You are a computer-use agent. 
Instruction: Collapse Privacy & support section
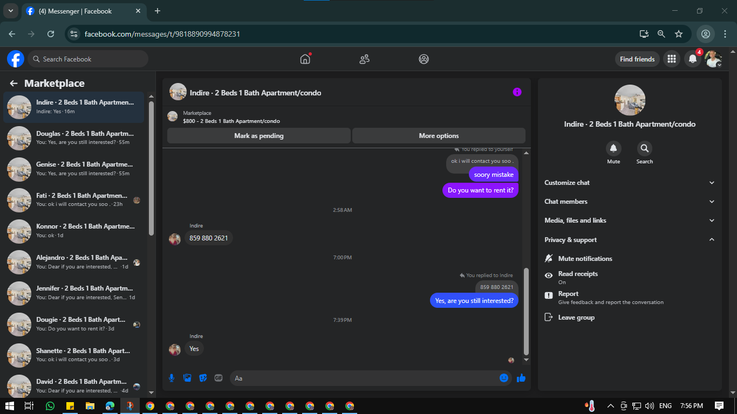[x=630, y=240]
